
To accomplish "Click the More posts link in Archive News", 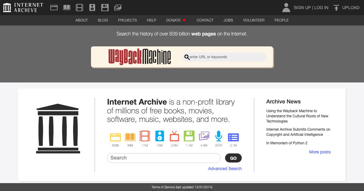I will [x=320, y=152].
